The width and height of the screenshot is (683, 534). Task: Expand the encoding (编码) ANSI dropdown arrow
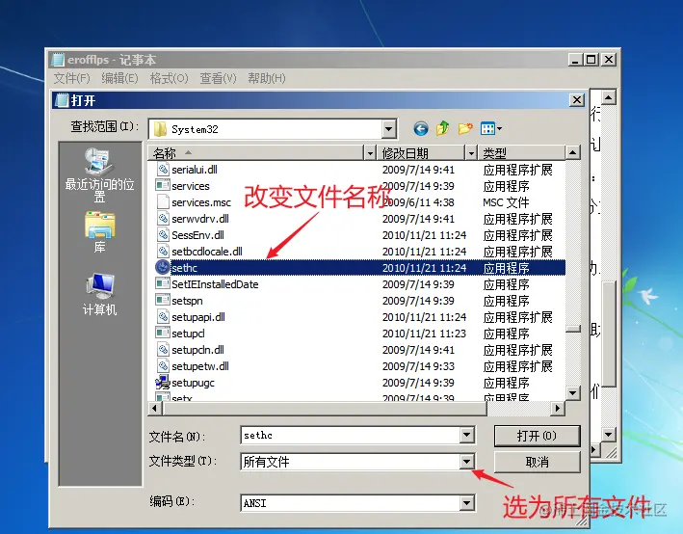(x=466, y=502)
